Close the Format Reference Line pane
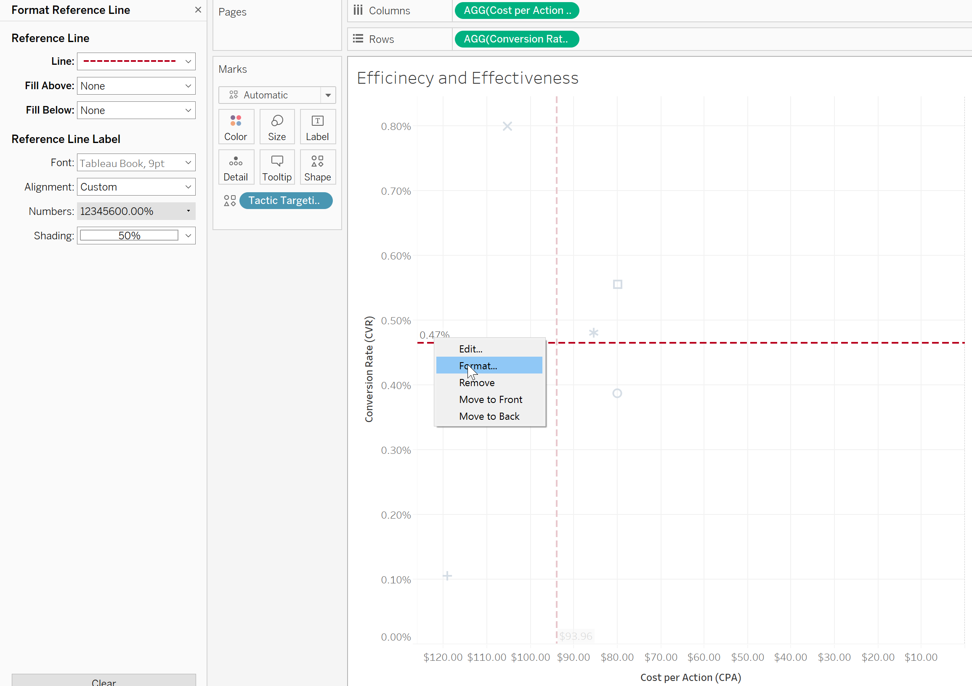This screenshot has height=686, width=972. (x=198, y=10)
